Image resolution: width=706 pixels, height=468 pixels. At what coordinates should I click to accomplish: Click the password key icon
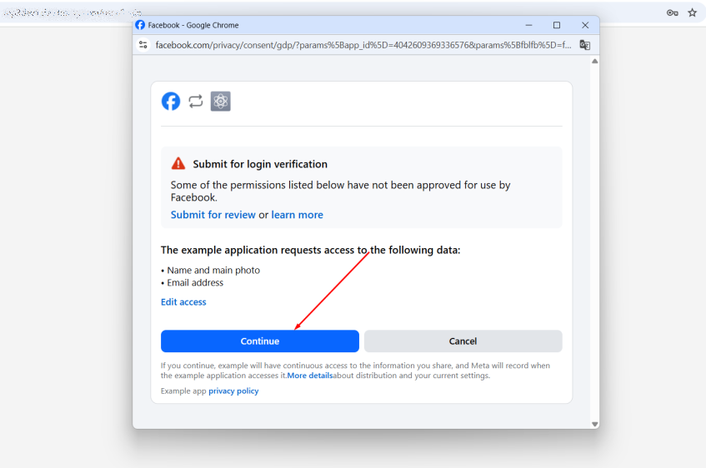[x=672, y=12]
